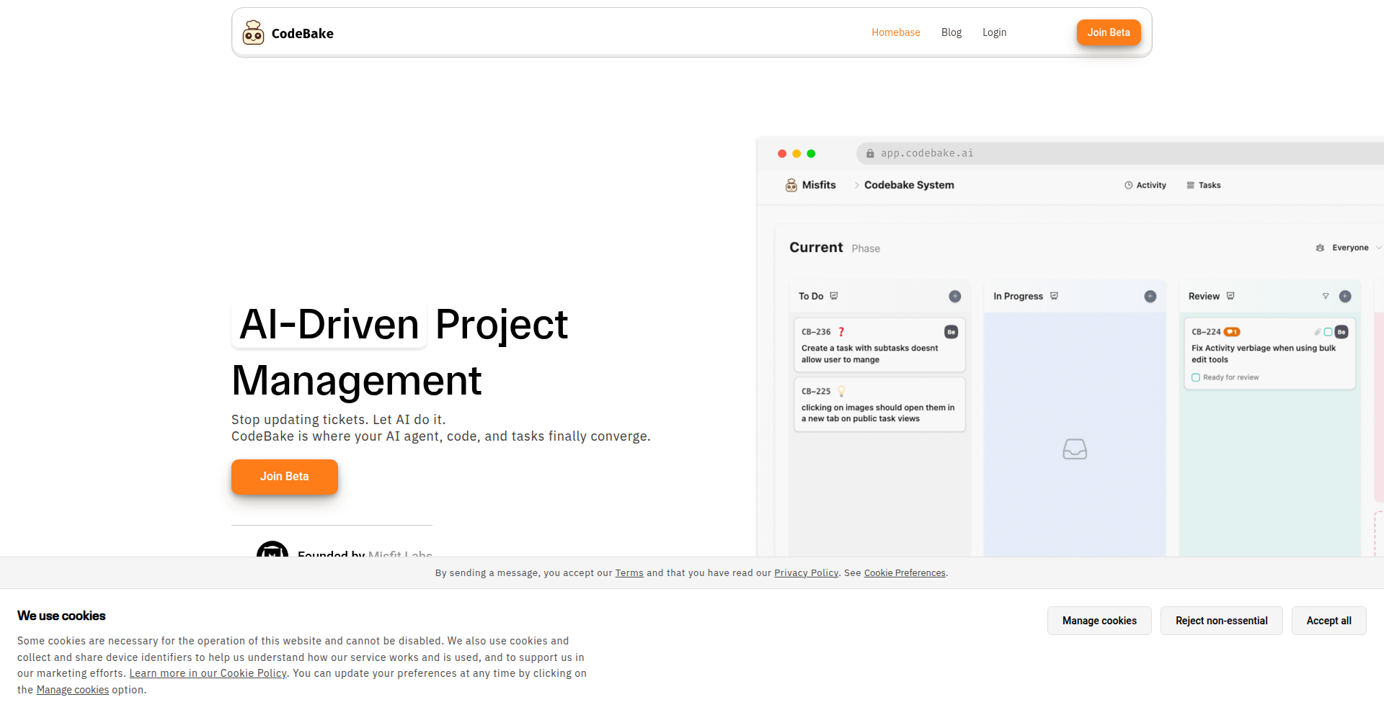Add a task to the To Do column

[x=955, y=297]
